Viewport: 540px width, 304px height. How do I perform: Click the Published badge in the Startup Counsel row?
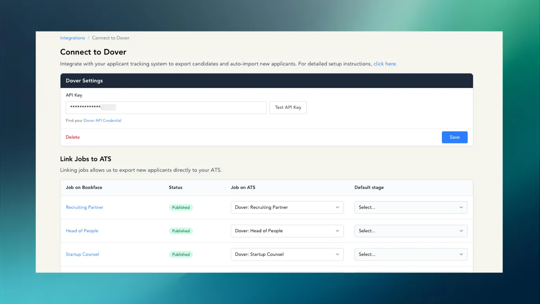[181, 254]
